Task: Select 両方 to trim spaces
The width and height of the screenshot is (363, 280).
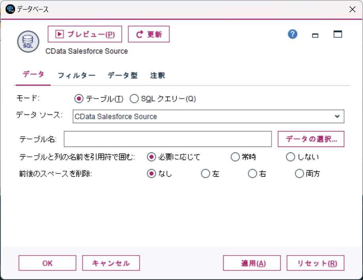Action: pyautogui.click(x=299, y=173)
